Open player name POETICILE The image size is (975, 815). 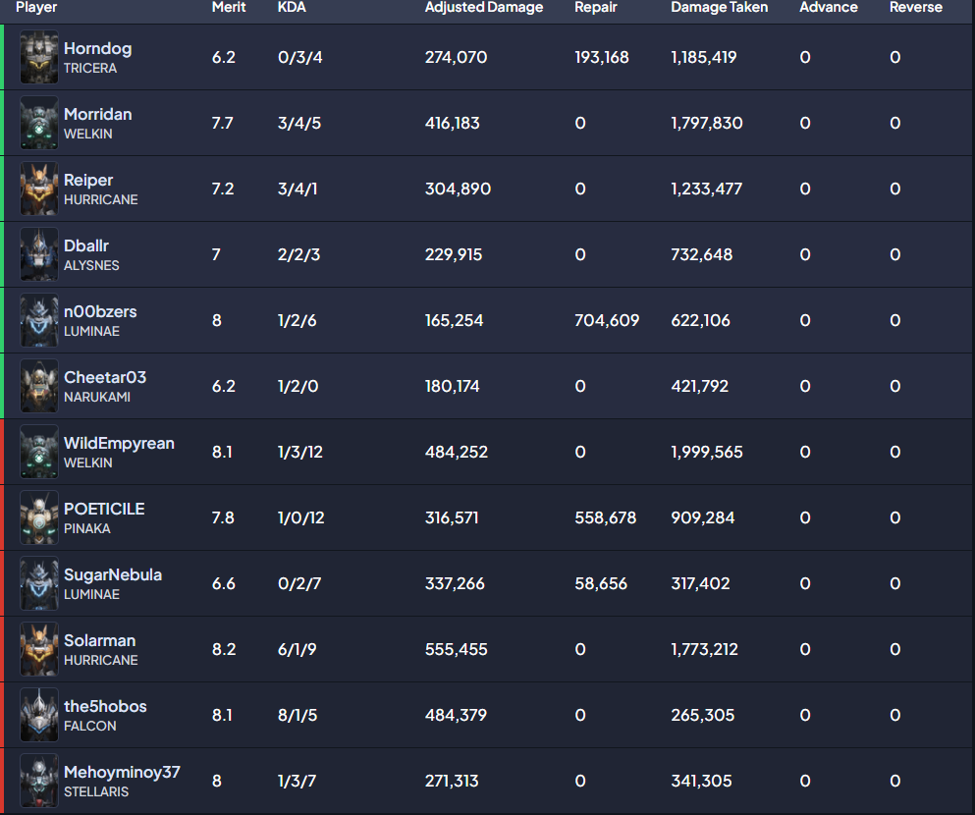[104, 510]
